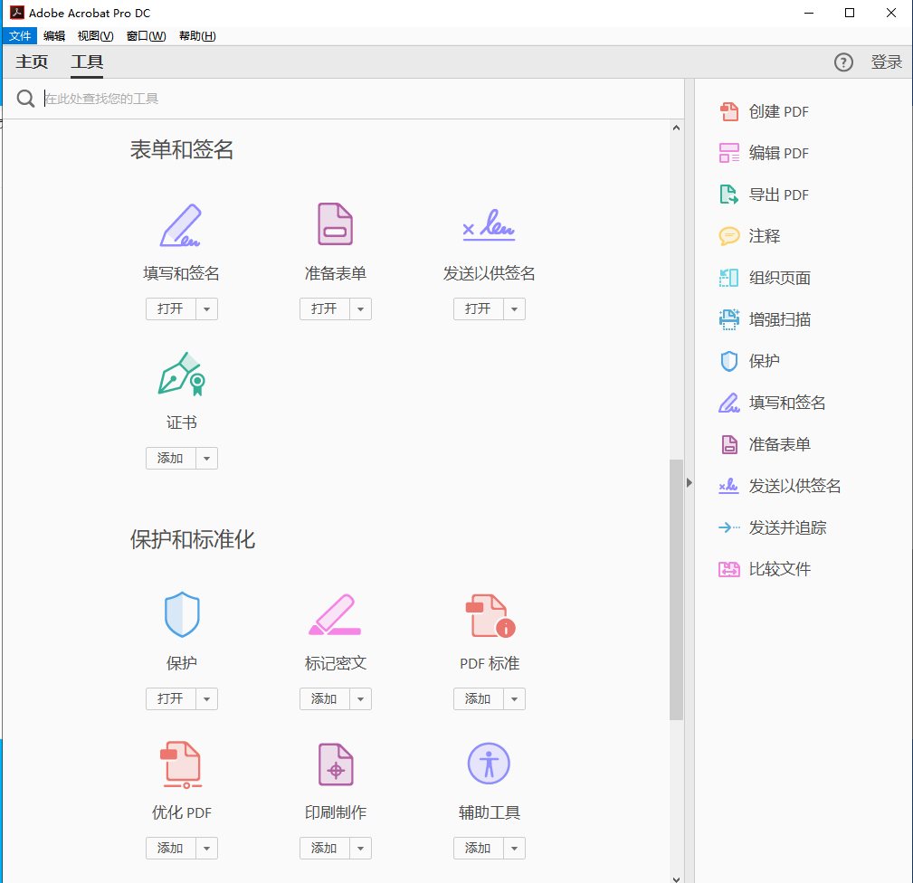Image resolution: width=913 pixels, height=883 pixels.
Task: Switch to the 主页 tab
Action: pos(32,62)
